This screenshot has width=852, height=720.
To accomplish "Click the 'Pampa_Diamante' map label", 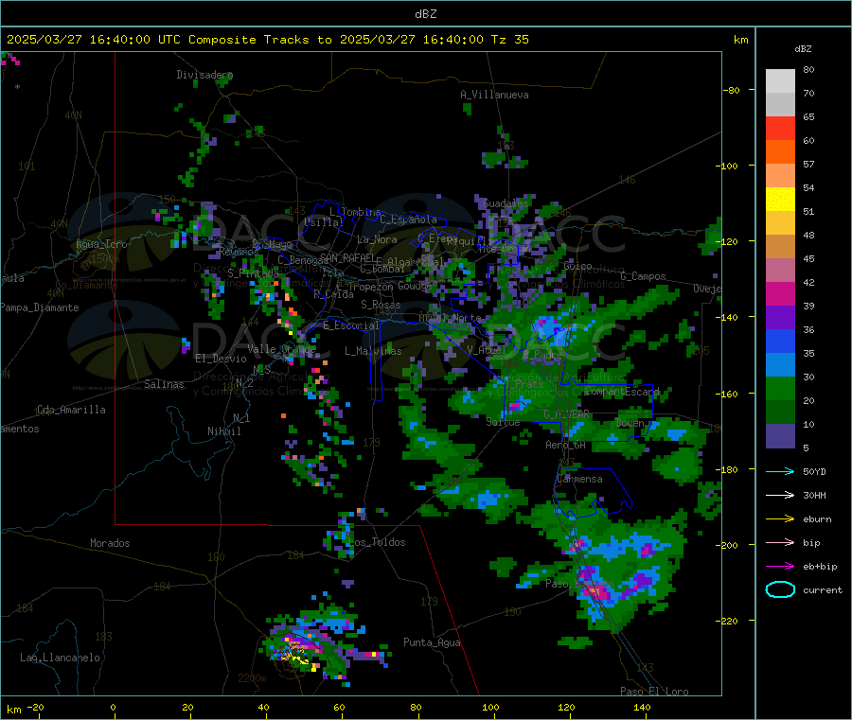I will pos(40,307).
